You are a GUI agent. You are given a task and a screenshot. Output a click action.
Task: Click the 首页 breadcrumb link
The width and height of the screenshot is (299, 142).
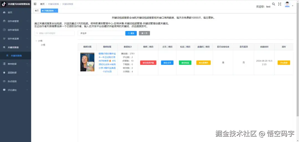(42, 4)
